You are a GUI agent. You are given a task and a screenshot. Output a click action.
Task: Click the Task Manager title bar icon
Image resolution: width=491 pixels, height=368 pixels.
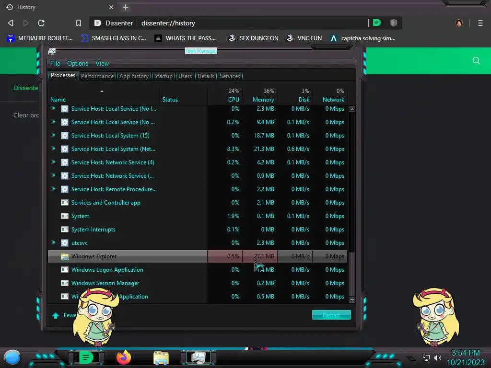tap(52, 51)
